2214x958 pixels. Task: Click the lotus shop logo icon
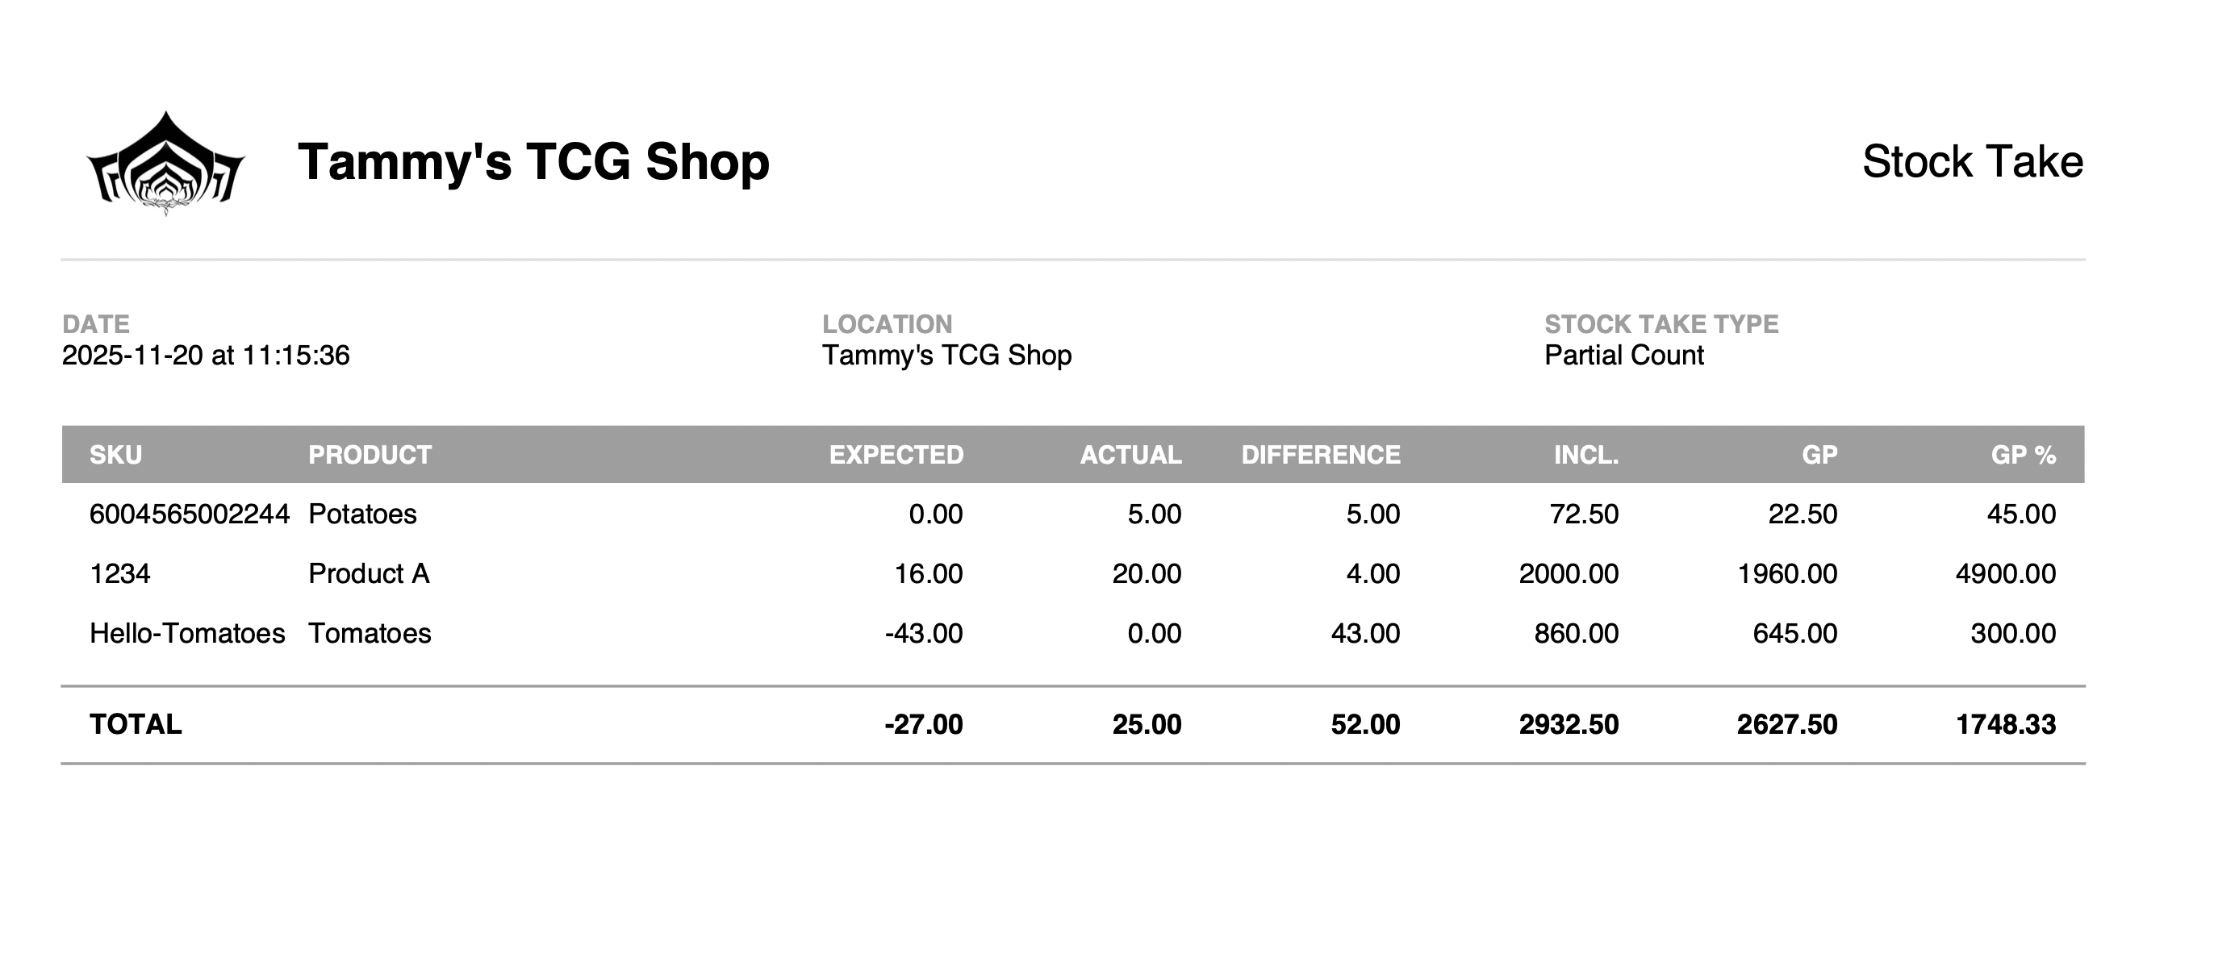pos(166,163)
